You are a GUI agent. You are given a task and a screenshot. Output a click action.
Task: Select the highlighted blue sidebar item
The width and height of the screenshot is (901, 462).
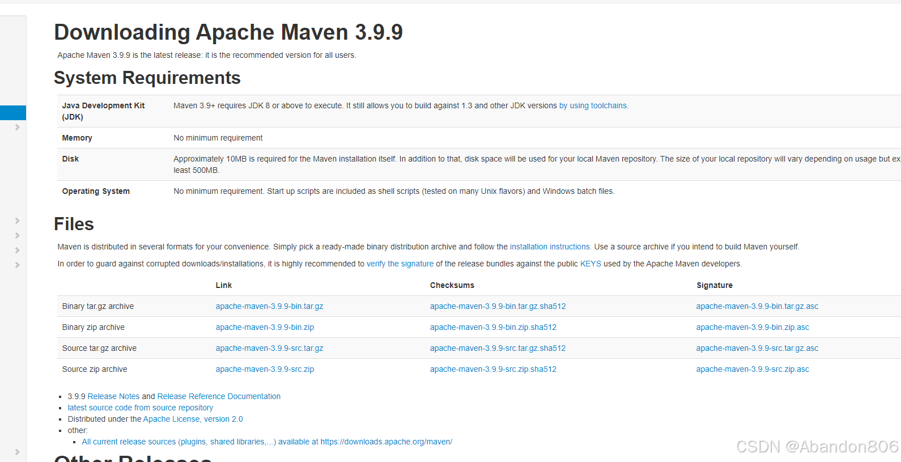(13, 112)
